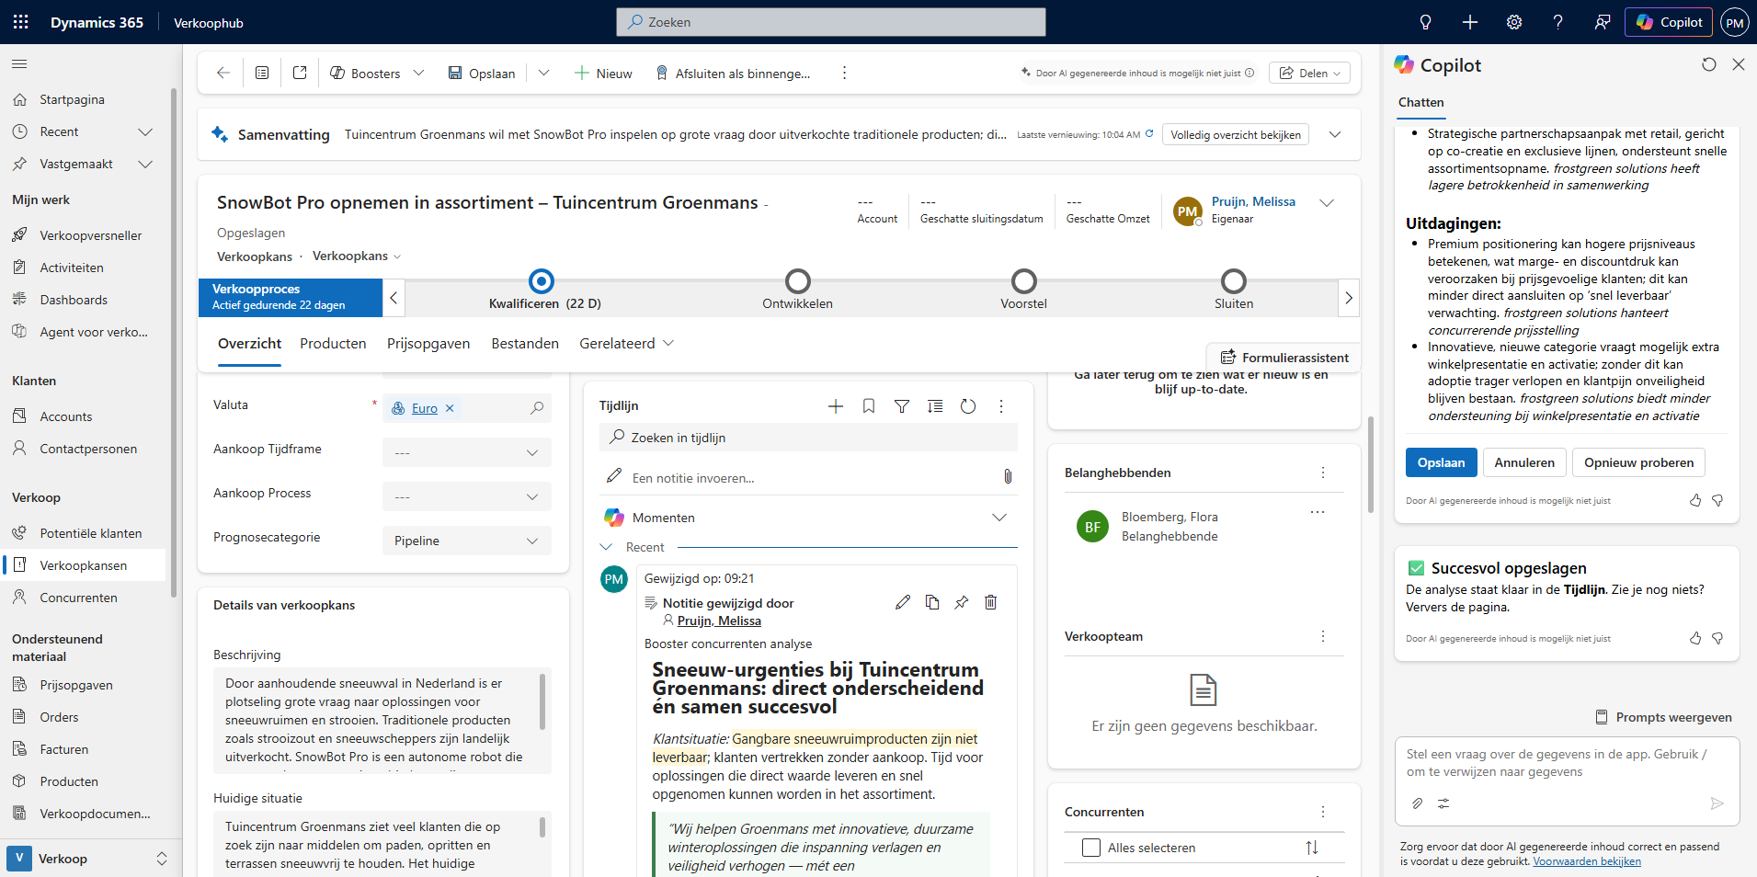The height and width of the screenshot is (877, 1757).
Task: Open the Prognosecategorie dropdown
Action: pos(466,541)
